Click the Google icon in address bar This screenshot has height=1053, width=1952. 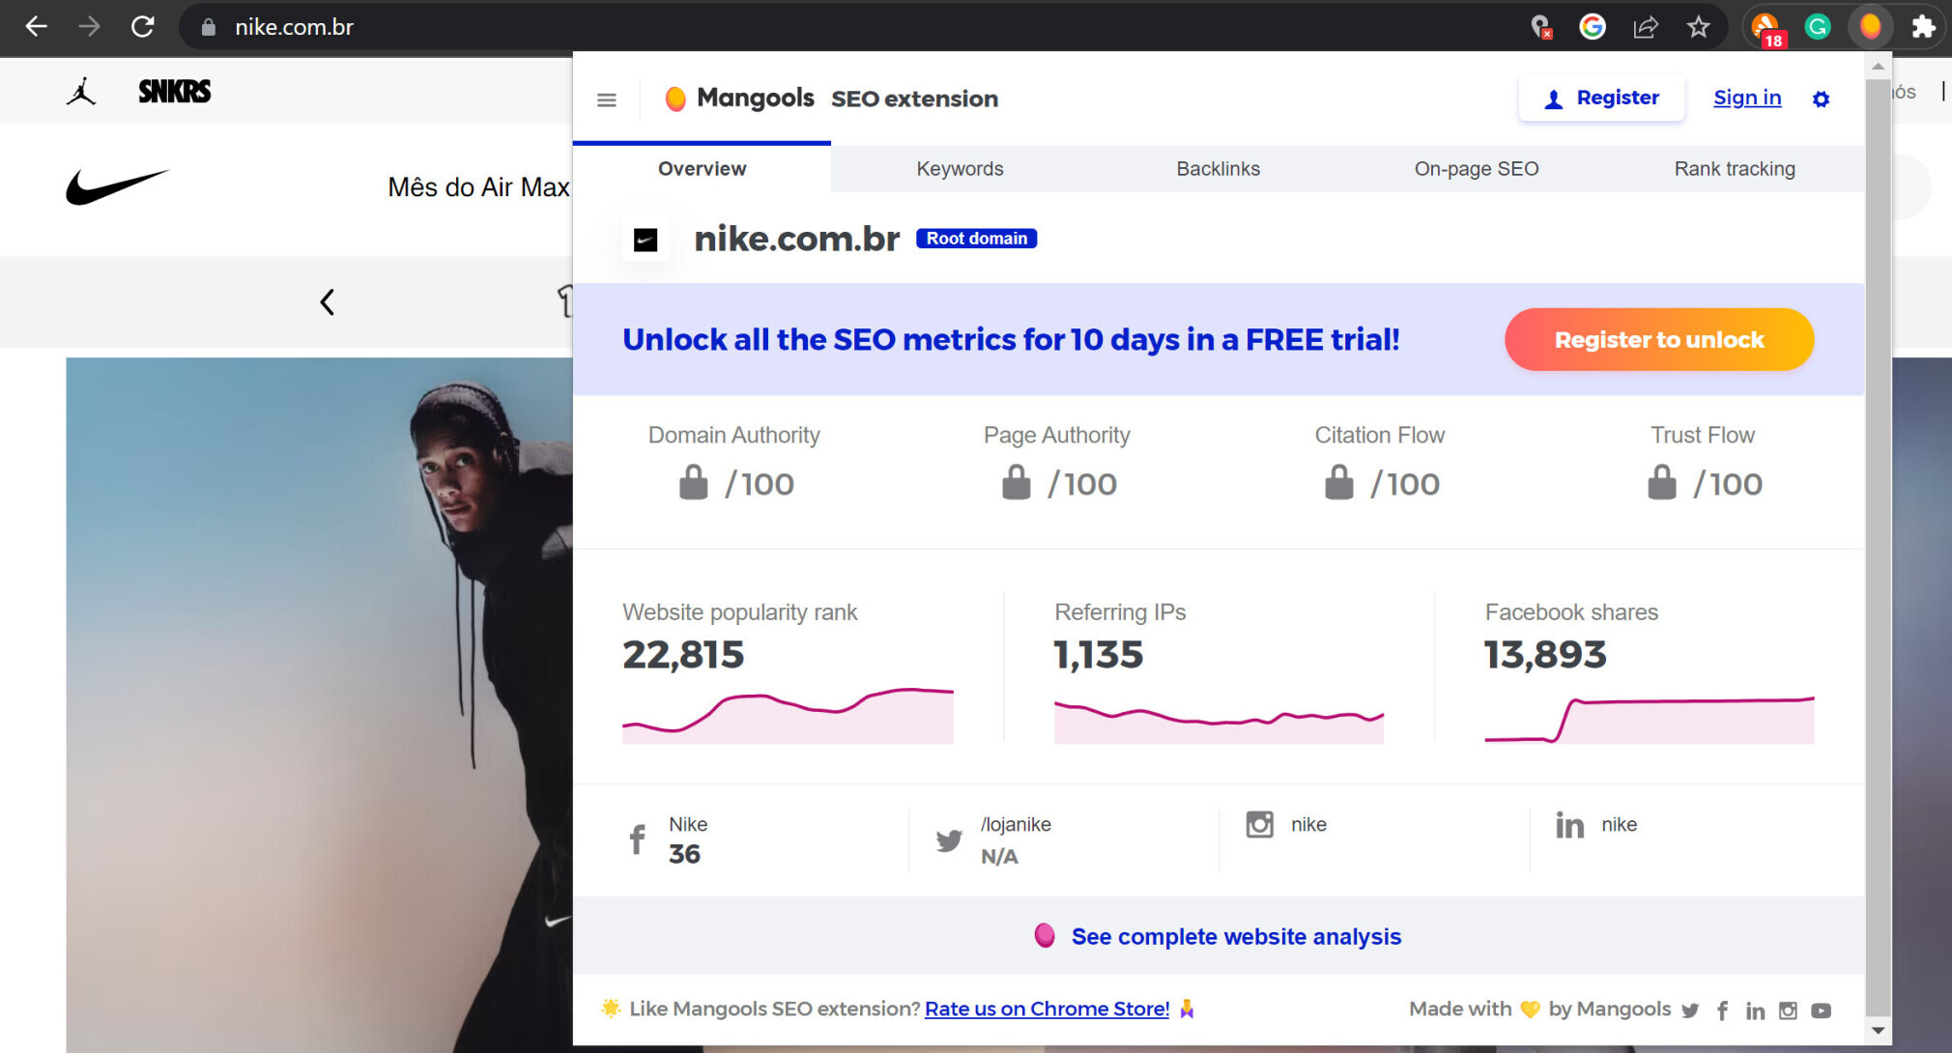(x=1593, y=26)
